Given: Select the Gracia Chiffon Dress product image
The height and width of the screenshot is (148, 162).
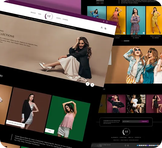Looking at the screenshot, I should pyautogui.click(x=136, y=20).
